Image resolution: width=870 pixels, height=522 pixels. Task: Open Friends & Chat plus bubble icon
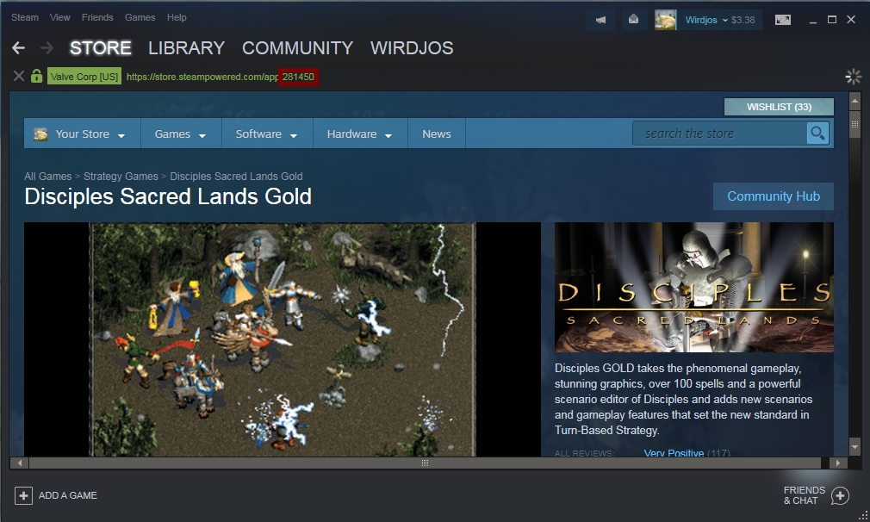[x=840, y=495]
